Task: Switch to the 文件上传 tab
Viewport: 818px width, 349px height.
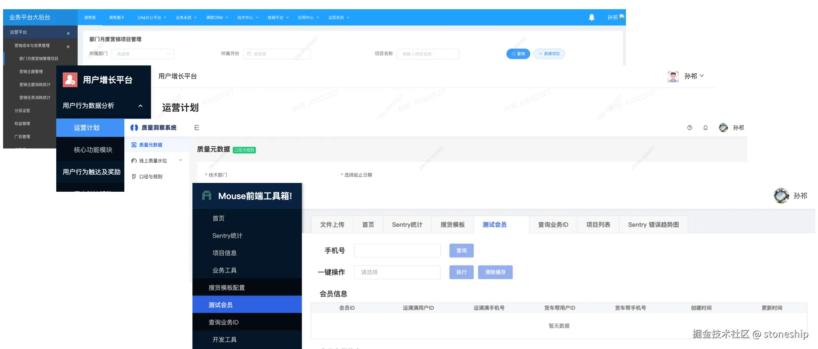Action: pyautogui.click(x=332, y=225)
